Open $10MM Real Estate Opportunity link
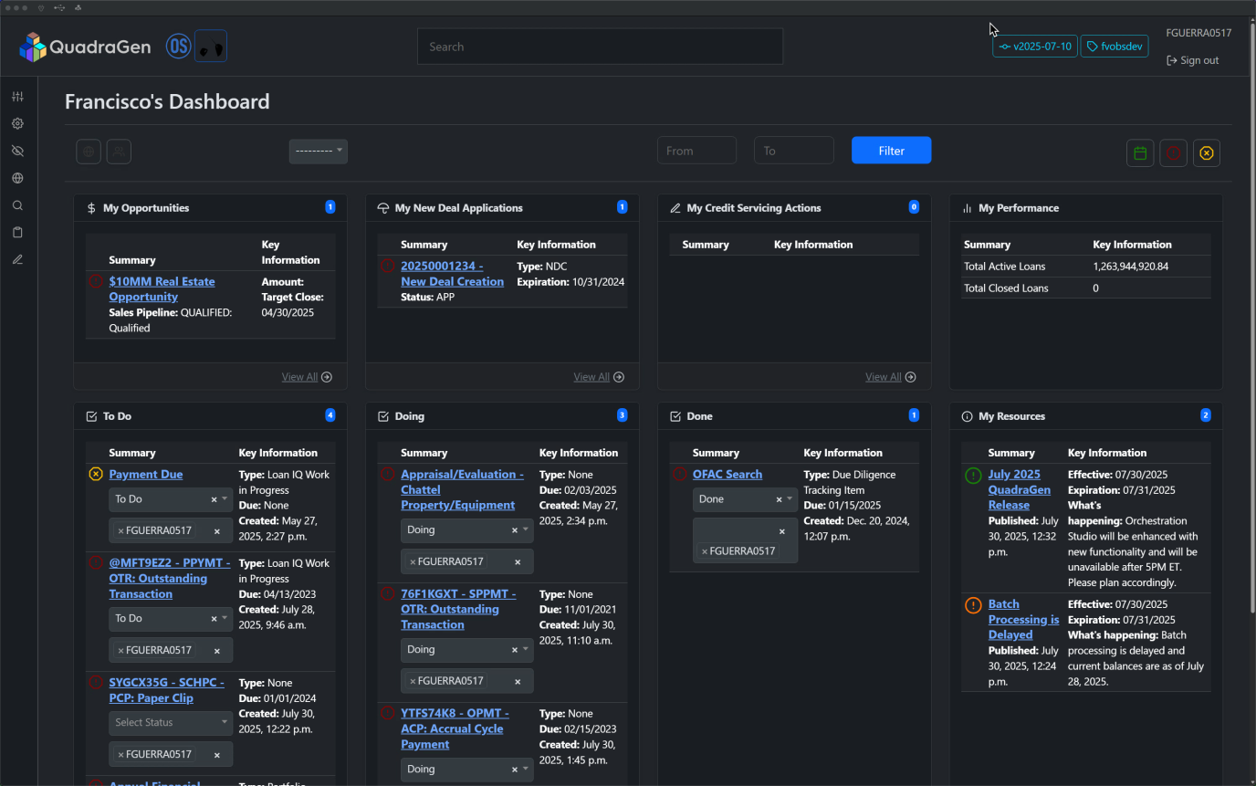Viewport: 1256px width, 786px height. tap(162, 289)
